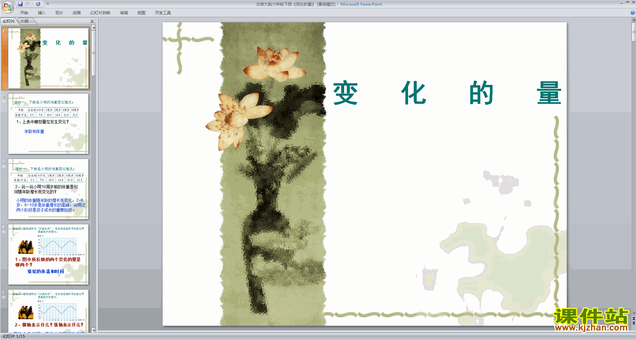Click status bar text 幻灯片 1/15
The width and height of the screenshot is (636, 340).
click(x=14, y=336)
